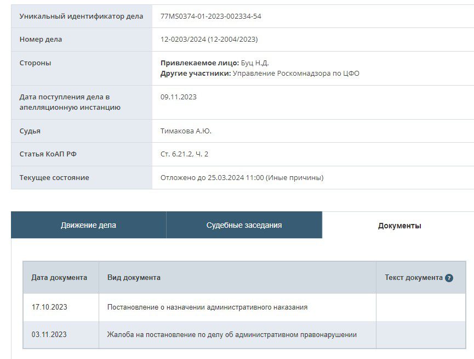Click the status Отложено до 25.03.2024 text
Image resolution: width=474 pixels, height=359 pixels.
[x=242, y=177]
